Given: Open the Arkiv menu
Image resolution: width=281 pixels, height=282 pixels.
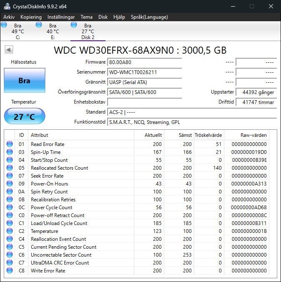Looking at the screenshot, I should click(x=9, y=17).
